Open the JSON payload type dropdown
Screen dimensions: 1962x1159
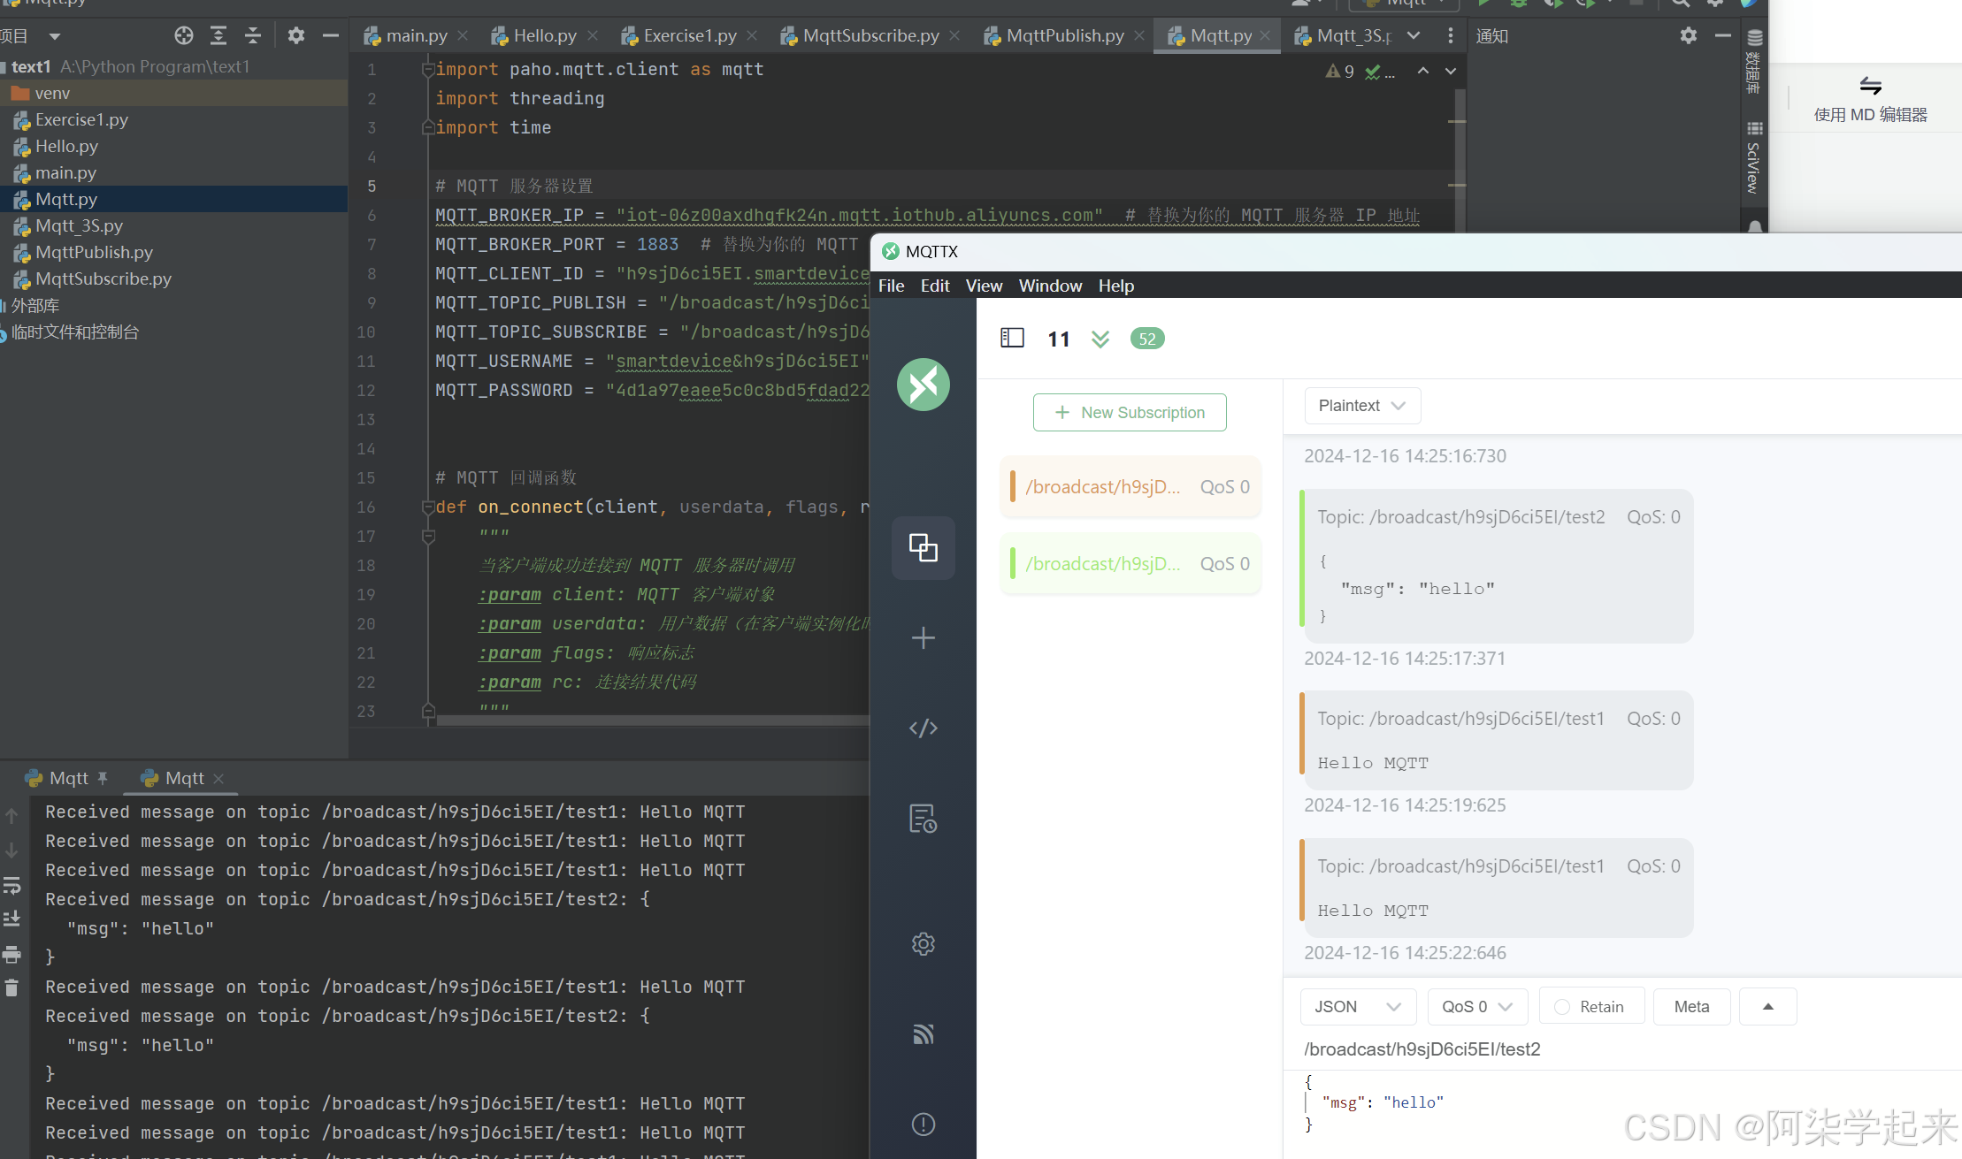pos(1357,1007)
